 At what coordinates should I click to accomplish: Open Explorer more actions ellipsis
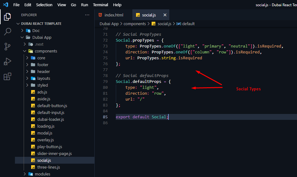tap(87, 15)
